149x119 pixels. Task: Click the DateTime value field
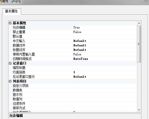click(x=105, y=59)
